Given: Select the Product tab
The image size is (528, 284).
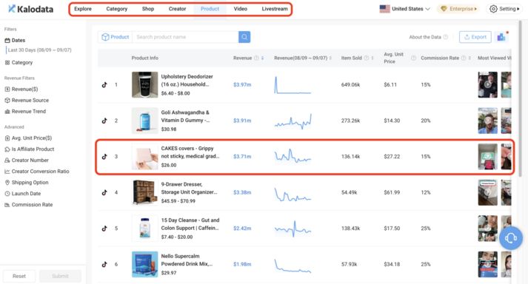Looking at the screenshot, I should (x=210, y=9).
